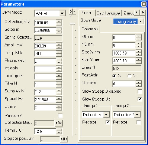This screenshot has height=145, width=148.
Task: Click the Prop. gain input field
Action: point(45,77)
